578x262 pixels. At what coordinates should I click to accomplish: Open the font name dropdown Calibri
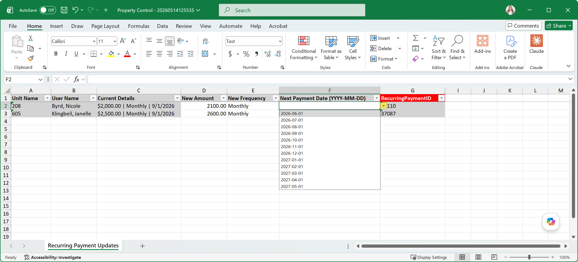(x=94, y=41)
